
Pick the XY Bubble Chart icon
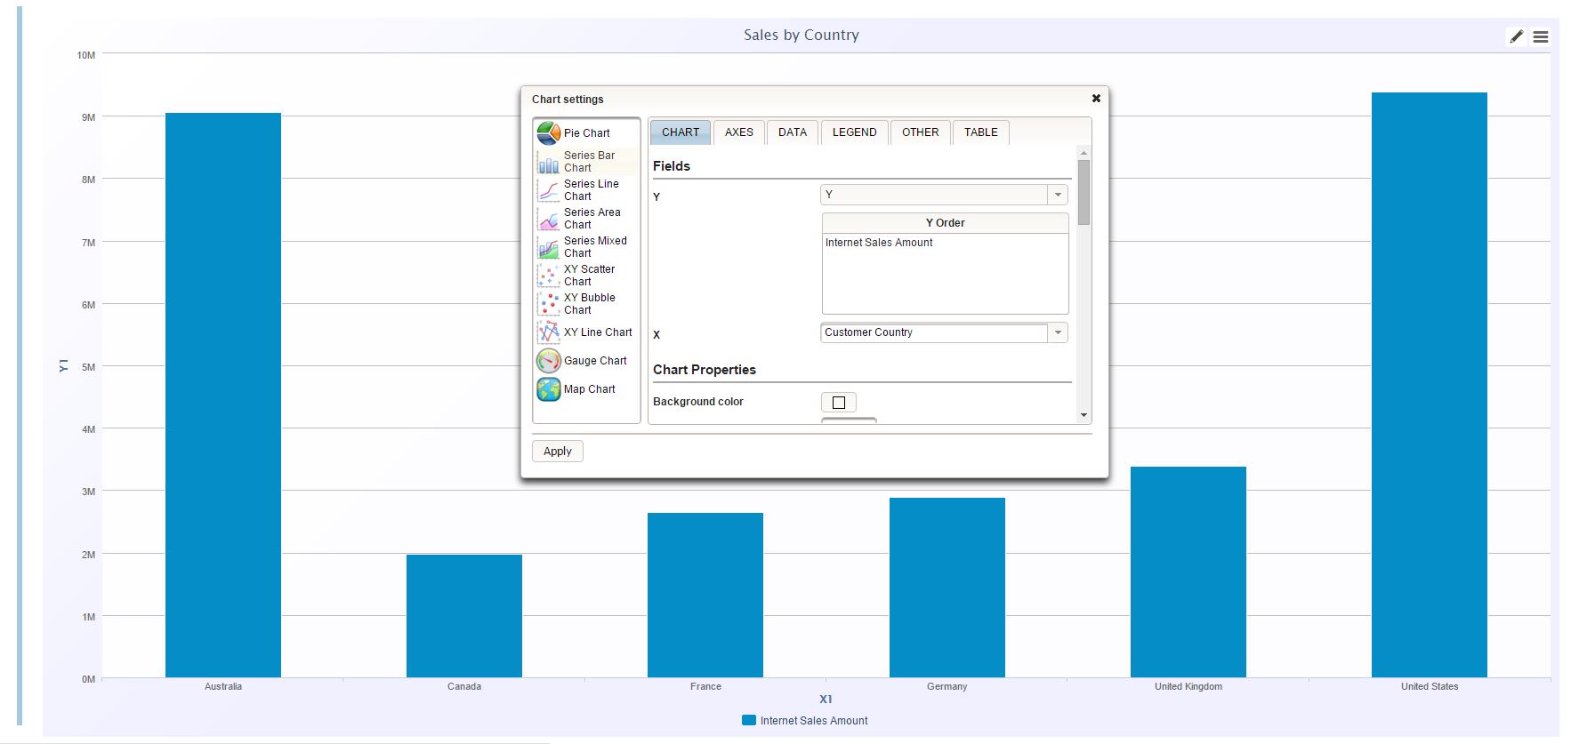[x=549, y=304]
